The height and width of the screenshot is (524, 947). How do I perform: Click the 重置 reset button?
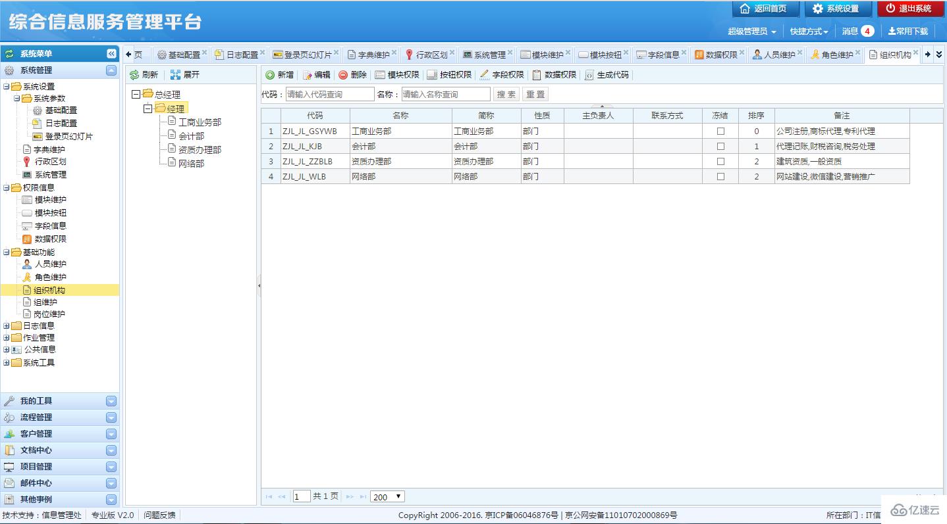point(535,95)
